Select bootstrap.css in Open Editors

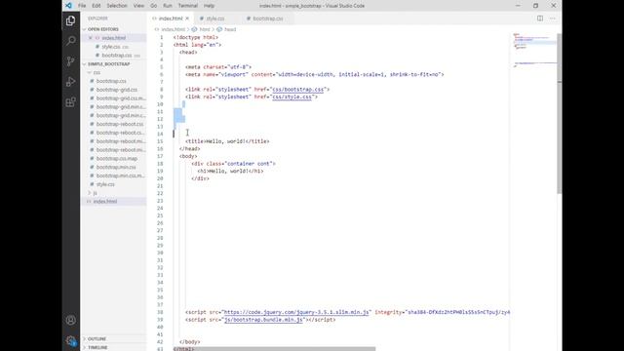tap(116, 56)
